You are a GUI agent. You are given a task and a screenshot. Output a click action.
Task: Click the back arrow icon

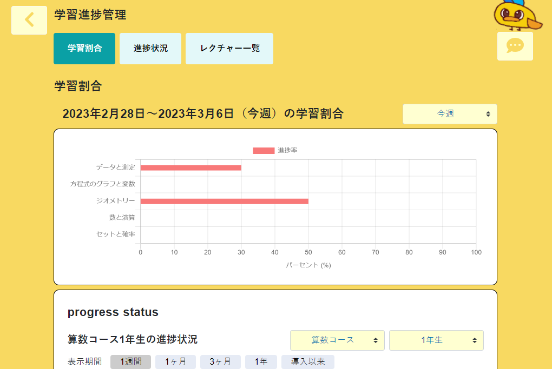(29, 20)
